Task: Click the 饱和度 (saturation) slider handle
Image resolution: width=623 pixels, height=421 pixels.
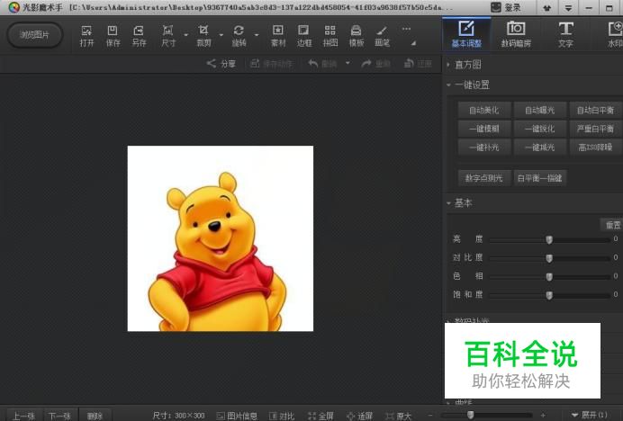Action: pyautogui.click(x=549, y=295)
